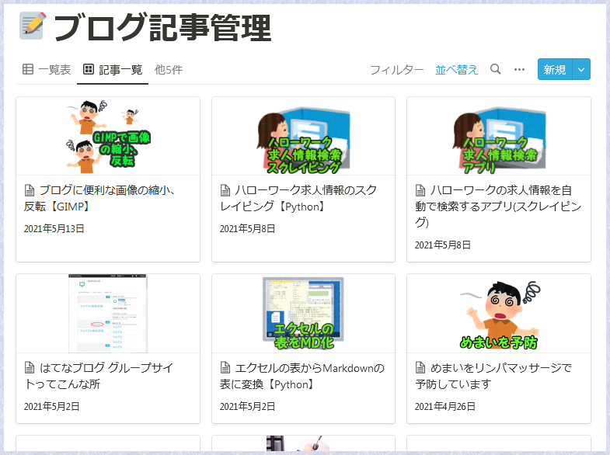Screen dimensions: 610x455
Task: Click date 2021年5月2日 on エクセル card
Action: coord(247,406)
